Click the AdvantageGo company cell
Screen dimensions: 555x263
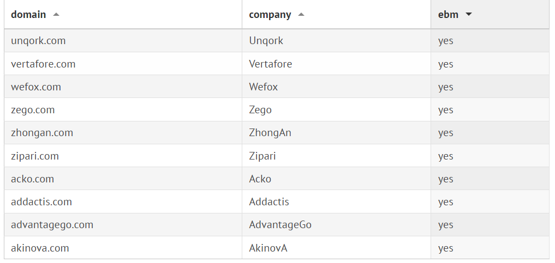point(281,225)
